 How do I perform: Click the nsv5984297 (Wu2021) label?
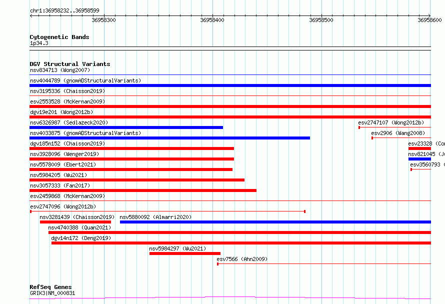(177, 248)
